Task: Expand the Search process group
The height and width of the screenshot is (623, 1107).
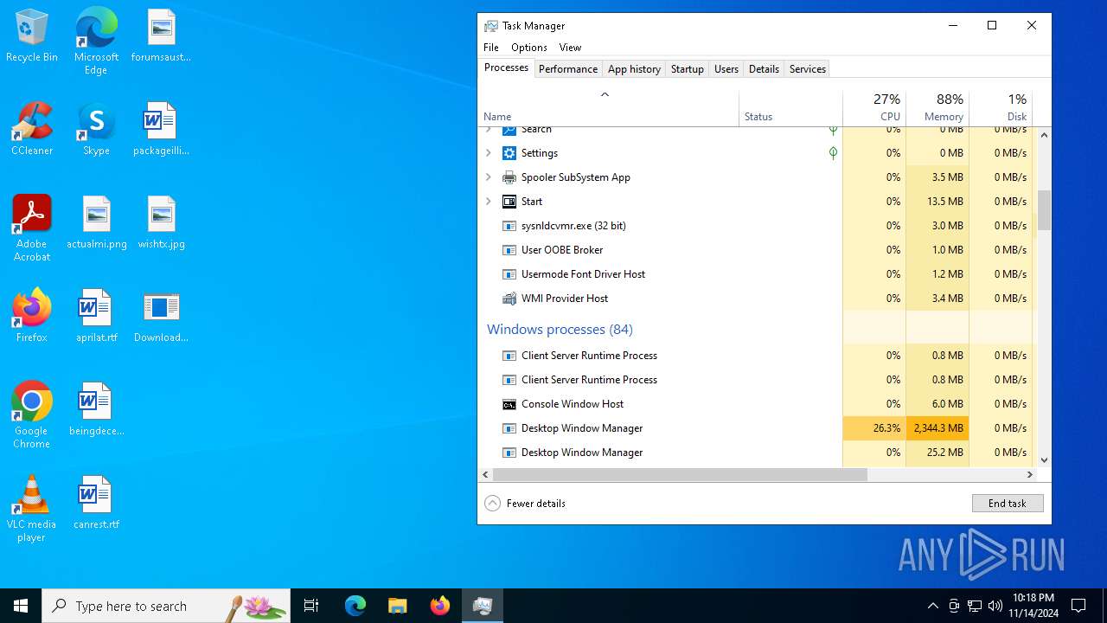Action: [488, 129]
